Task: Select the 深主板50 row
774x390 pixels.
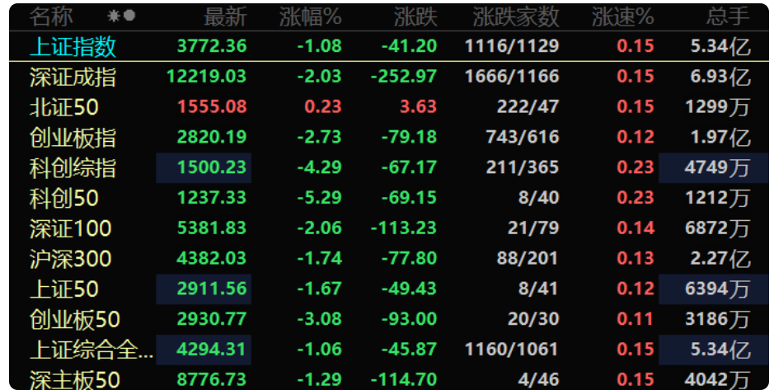Action: pos(389,378)
